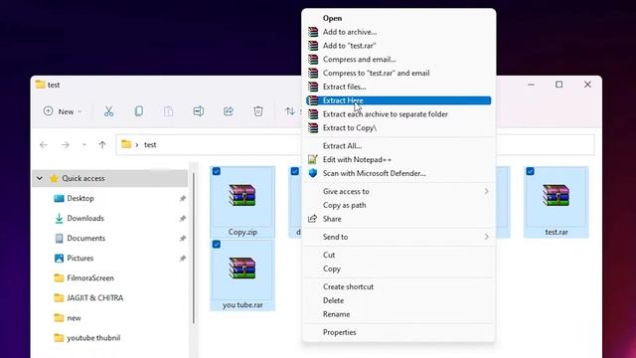Click the Paste icon in toolbar
Image resolution: width=636 pixels, height=358 pixels.
pyautogui.click(x=169, y=111)
